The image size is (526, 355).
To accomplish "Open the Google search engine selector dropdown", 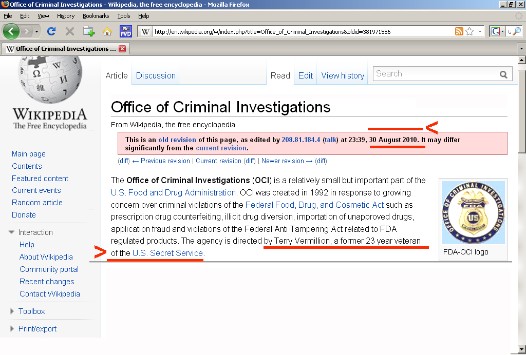I will tap(498, 31).
